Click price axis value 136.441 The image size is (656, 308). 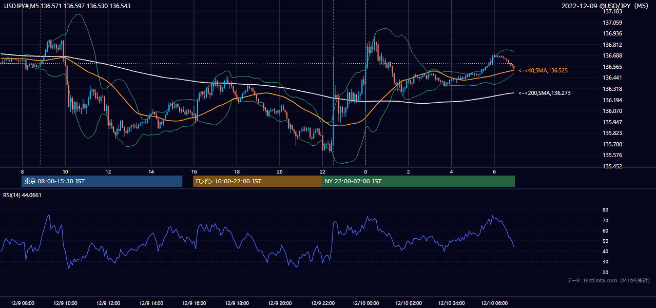[612, 78]
